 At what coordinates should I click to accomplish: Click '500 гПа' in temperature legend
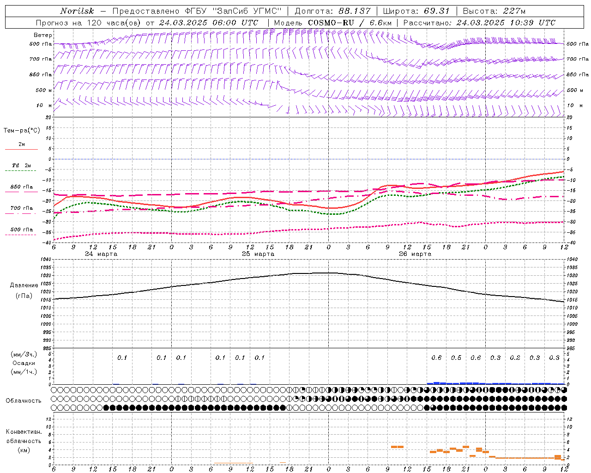22,230
